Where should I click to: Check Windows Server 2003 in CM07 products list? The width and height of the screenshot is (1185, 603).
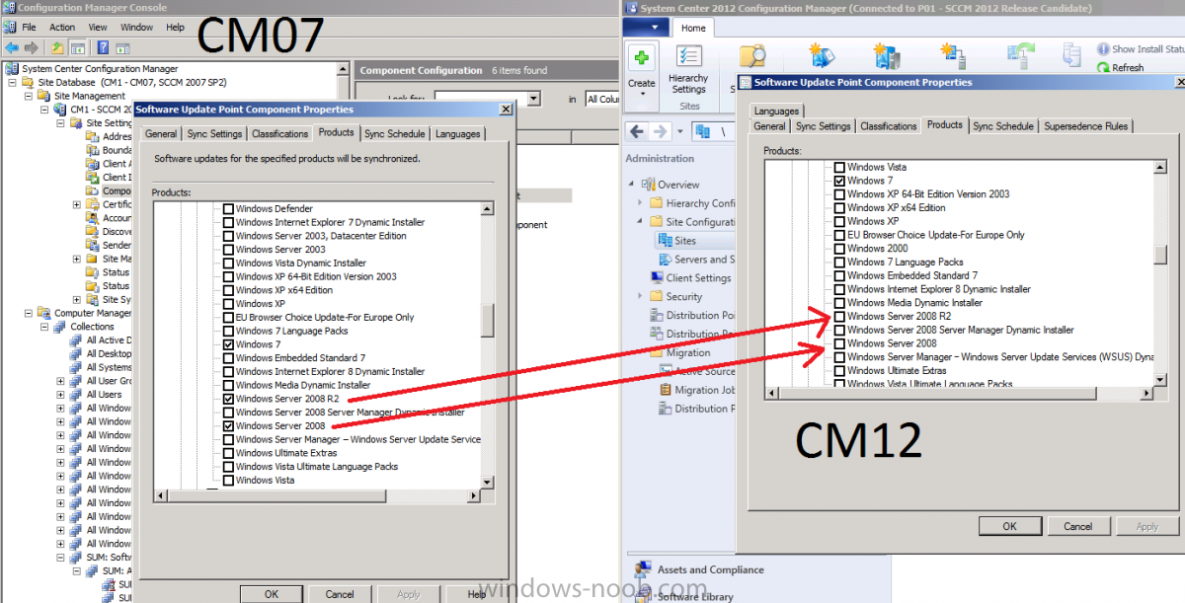pyautogui.click(x=228, y=250)
